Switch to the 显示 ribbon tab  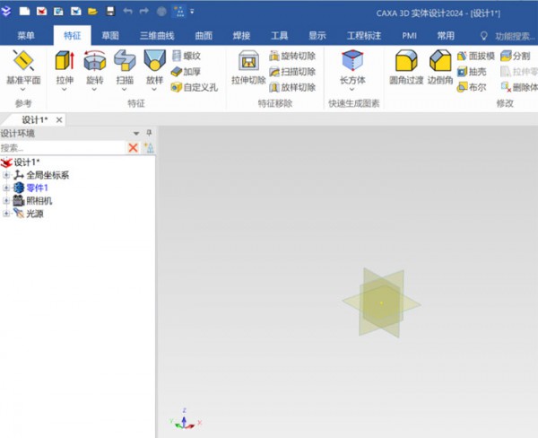(x=317, y=36)
